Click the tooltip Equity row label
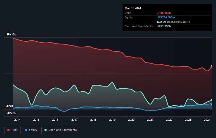 coord(129,17)
